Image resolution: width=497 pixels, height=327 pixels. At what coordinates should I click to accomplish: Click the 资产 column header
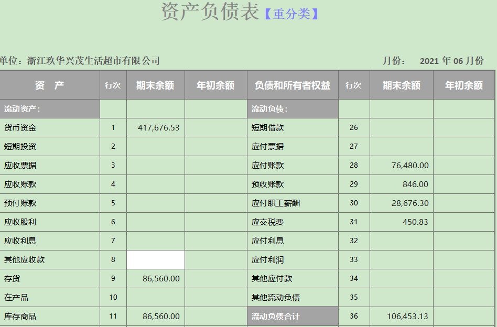[49, 85]
